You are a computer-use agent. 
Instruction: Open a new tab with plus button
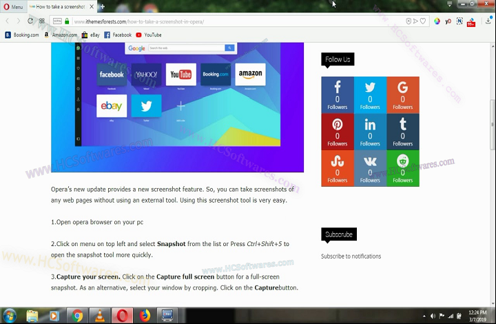click(103, 6)
